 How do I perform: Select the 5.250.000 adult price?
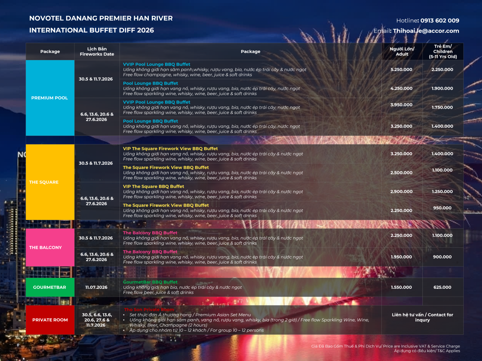[x=401, y=69]
